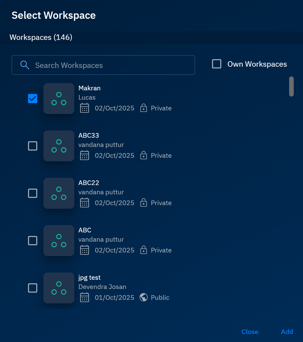The height and width of the screenshot is (342, 303).
Task: Click the Makran workspace icon tile
Action: (x=59, y=99)
